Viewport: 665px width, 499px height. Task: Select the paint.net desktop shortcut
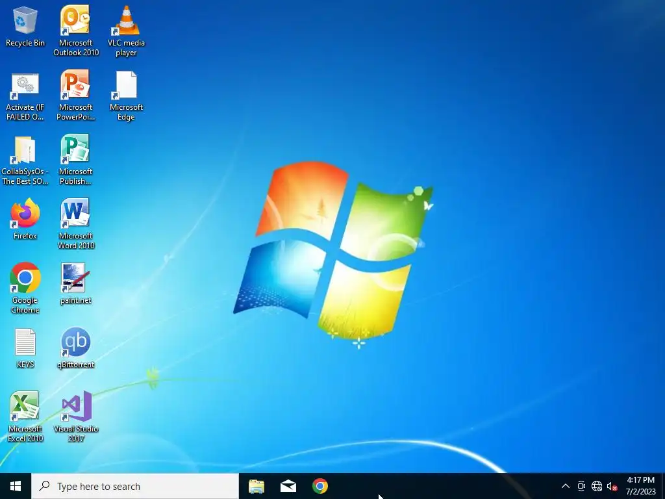pos(75,284)
